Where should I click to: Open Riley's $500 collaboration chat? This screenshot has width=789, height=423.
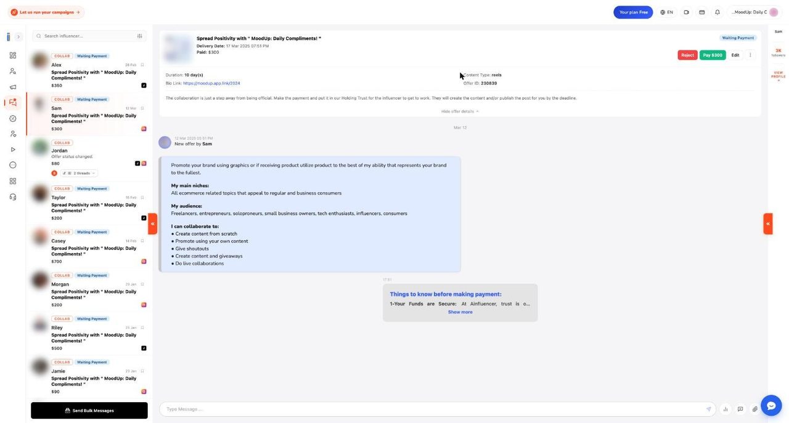89,334
